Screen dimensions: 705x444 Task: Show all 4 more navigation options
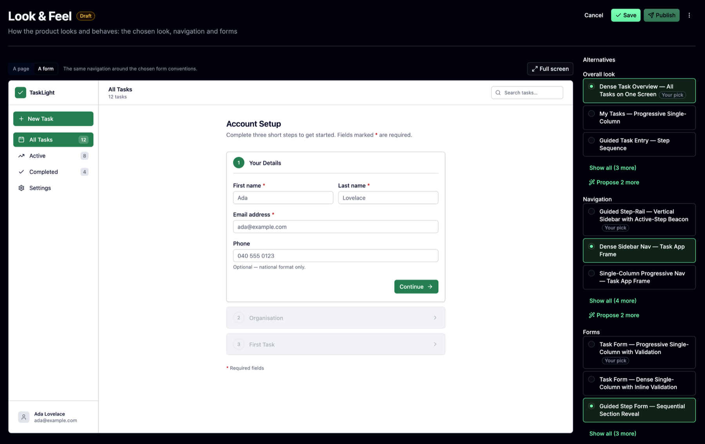coord(613,301)
